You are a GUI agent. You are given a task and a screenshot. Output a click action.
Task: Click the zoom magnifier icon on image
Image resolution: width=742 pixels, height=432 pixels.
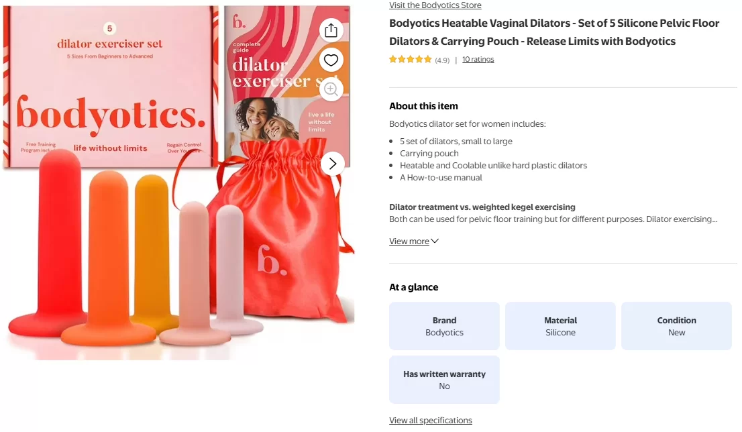(x=331, y=89)
